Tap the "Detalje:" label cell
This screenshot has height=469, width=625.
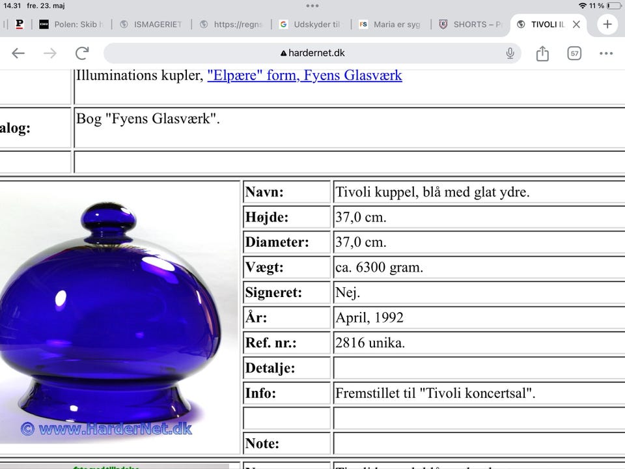pyautogui.click(x=286, y=367)
